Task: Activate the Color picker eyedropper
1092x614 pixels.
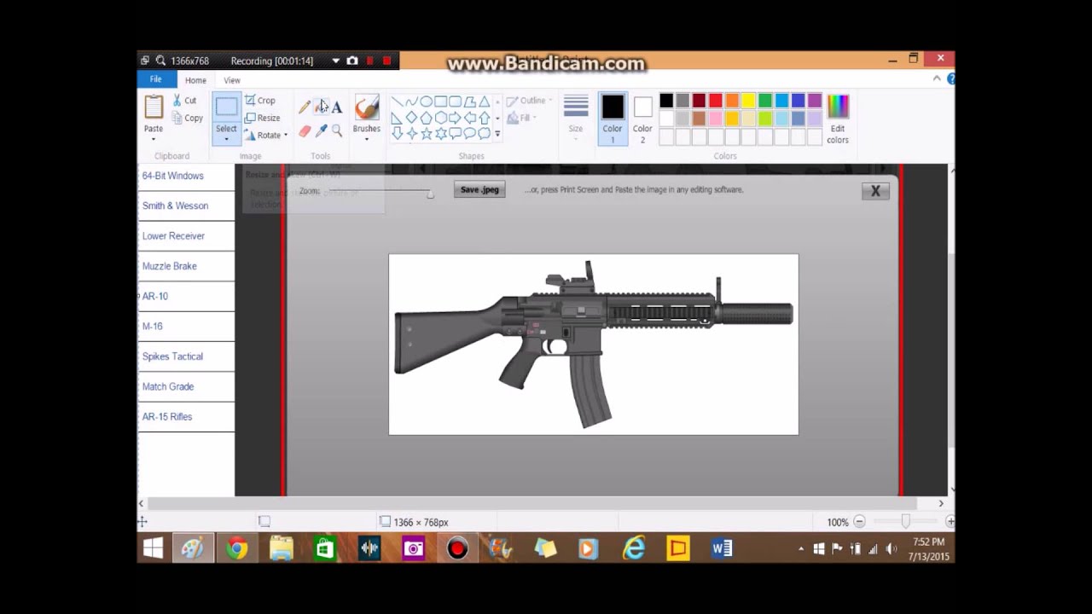Action: 321,130
